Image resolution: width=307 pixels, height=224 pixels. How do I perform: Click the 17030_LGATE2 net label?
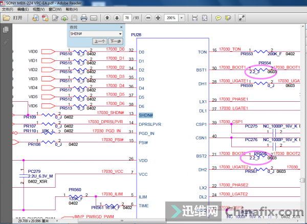click(x=233, y=194)
